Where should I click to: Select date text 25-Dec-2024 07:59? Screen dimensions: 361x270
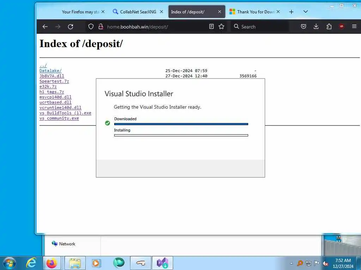186,71
